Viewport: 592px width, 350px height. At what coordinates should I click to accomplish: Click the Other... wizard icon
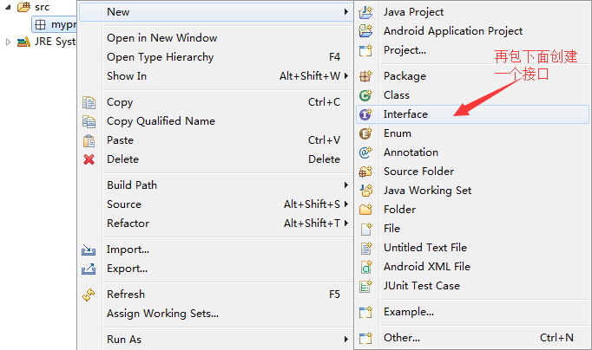click(365, 338)
